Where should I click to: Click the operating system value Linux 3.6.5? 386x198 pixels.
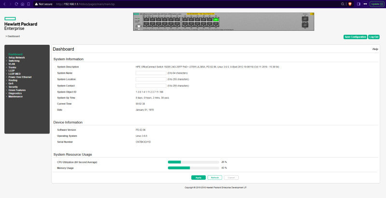coord(141,136)
